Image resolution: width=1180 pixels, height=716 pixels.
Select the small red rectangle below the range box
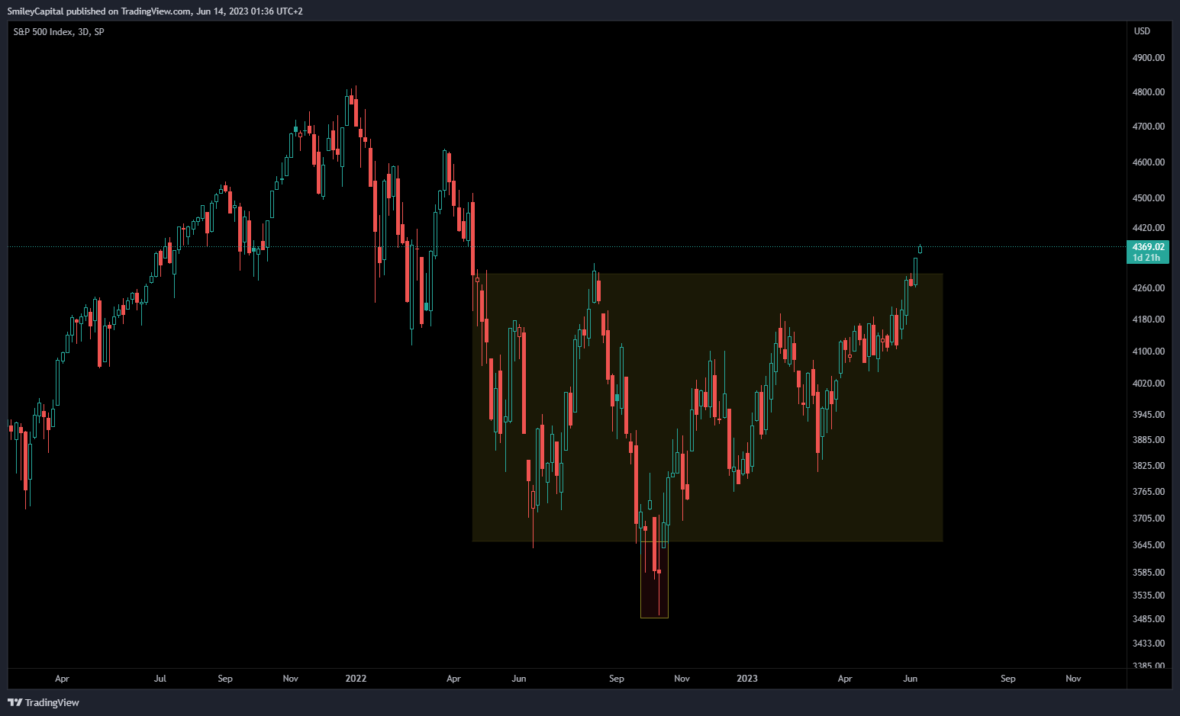coord(654,580)
